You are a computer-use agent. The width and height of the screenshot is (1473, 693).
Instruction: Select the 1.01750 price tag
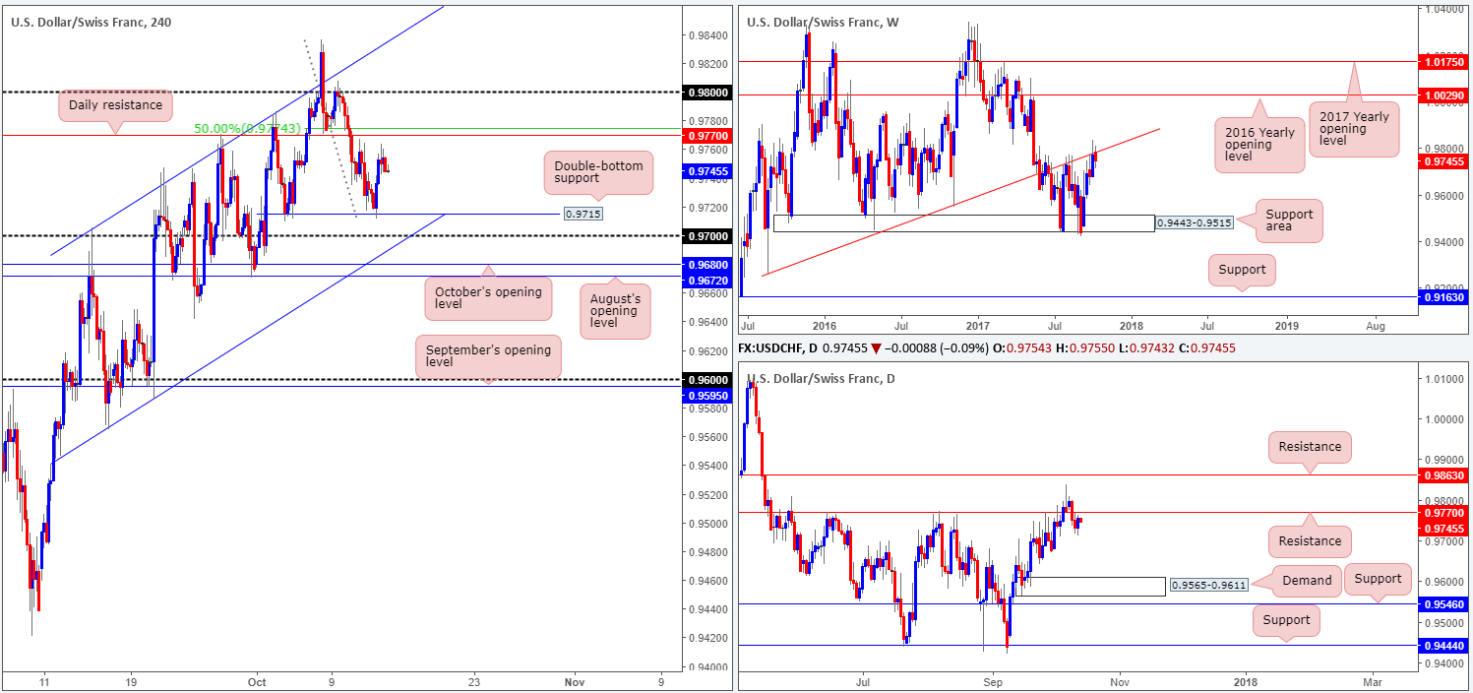pyautogui.click(x=1443, y=61)
